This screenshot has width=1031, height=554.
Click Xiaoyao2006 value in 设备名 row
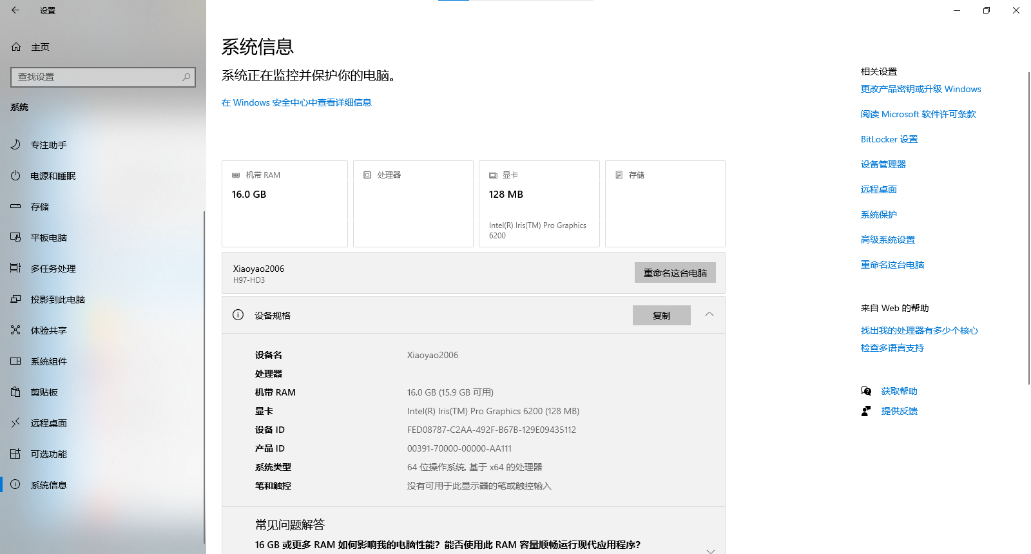point(433,355)
